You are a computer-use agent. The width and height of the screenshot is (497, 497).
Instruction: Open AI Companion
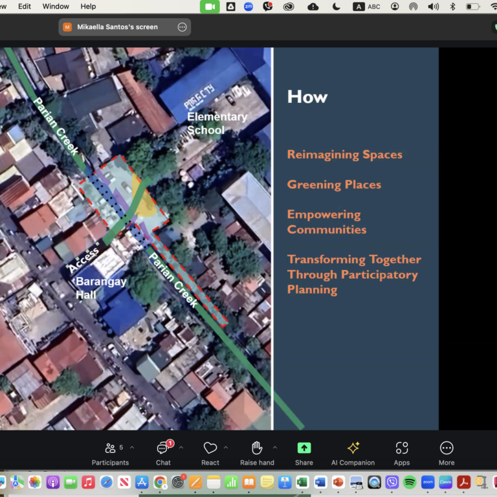coord(353,454)
